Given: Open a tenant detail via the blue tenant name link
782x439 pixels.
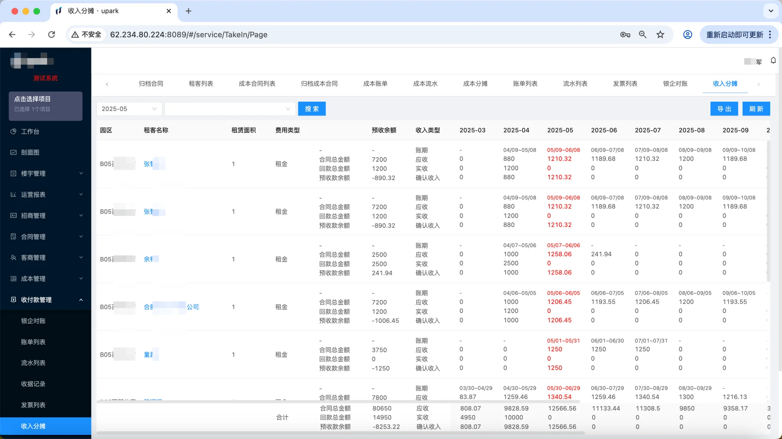Looking at the screenshot, I should tap(154, 164).
